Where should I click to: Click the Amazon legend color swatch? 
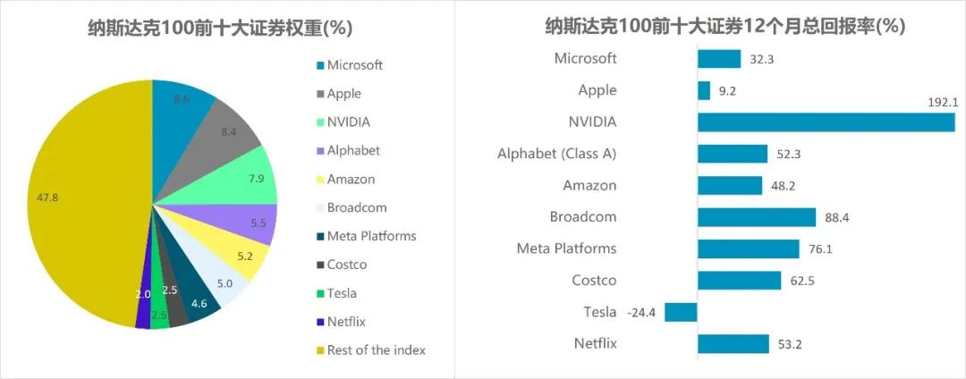point(319,180)
